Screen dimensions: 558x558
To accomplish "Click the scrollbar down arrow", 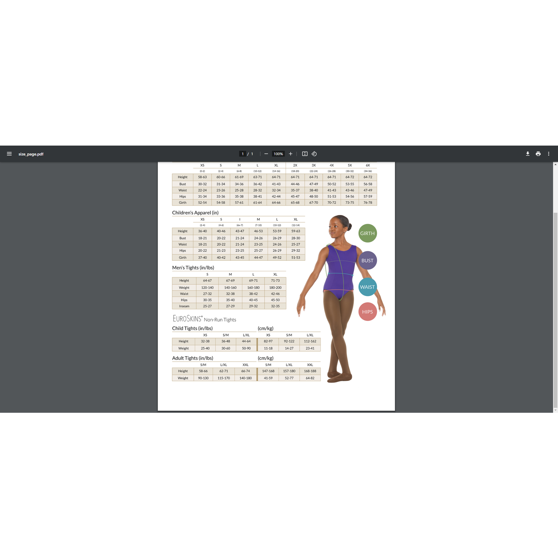I will click(555, 410).
